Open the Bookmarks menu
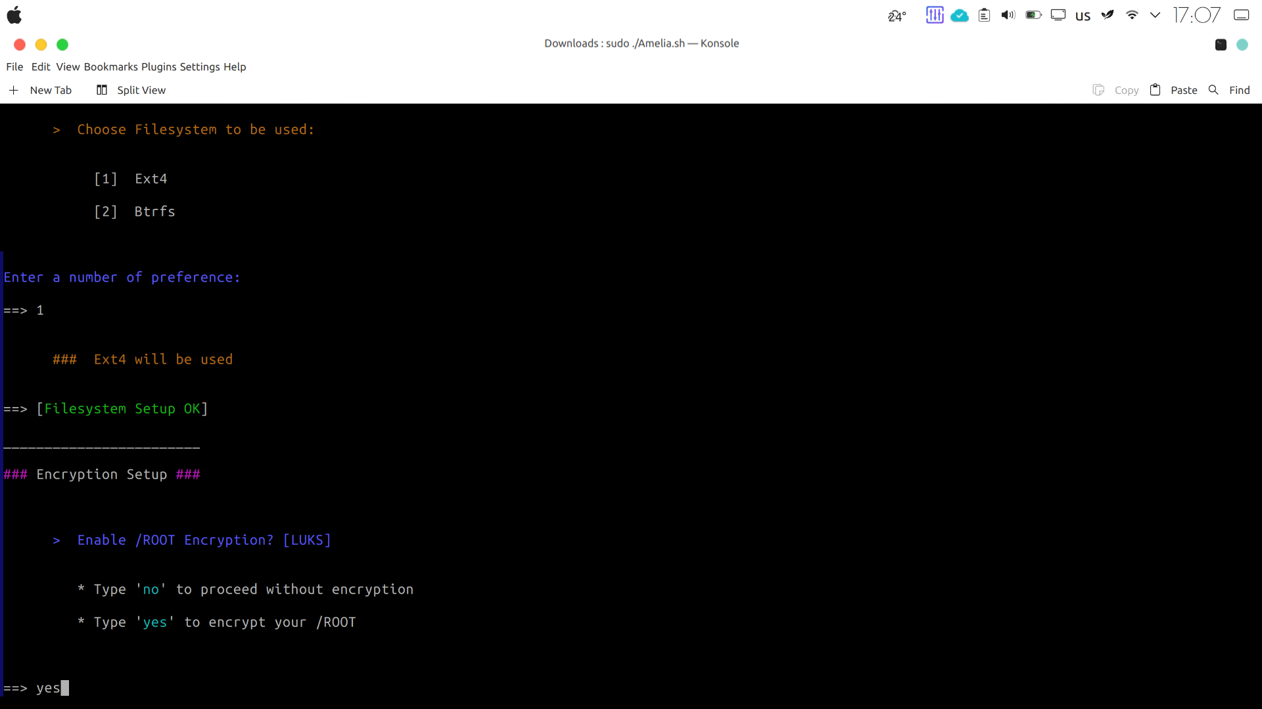The width and height of the screenshot is (1262, 709). 110,67
